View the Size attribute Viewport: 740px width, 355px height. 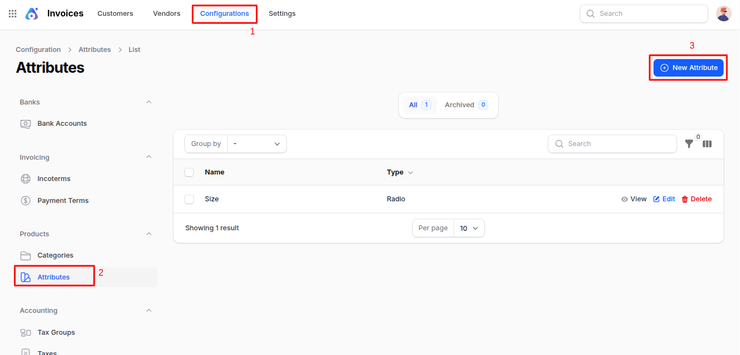coord(634,199)
